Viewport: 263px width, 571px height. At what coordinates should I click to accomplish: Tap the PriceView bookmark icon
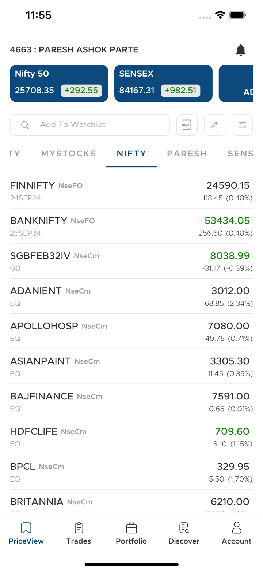click(26, 528)
